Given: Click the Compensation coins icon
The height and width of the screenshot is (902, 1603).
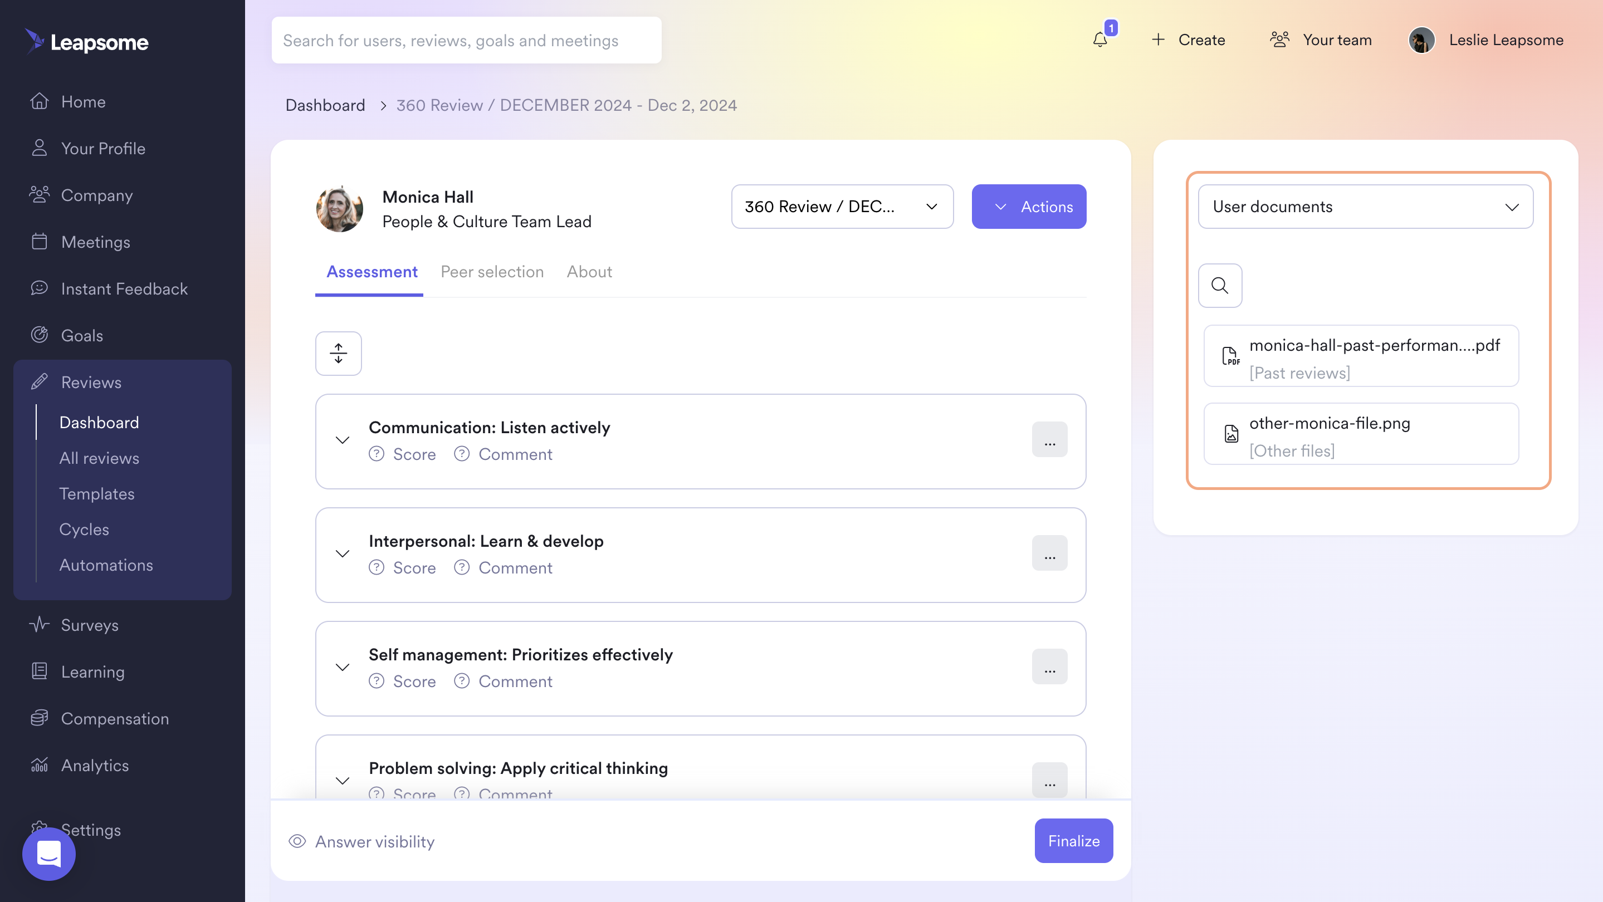Looking at the screenshot, I should pyautogui.click(x=39, y=718).
